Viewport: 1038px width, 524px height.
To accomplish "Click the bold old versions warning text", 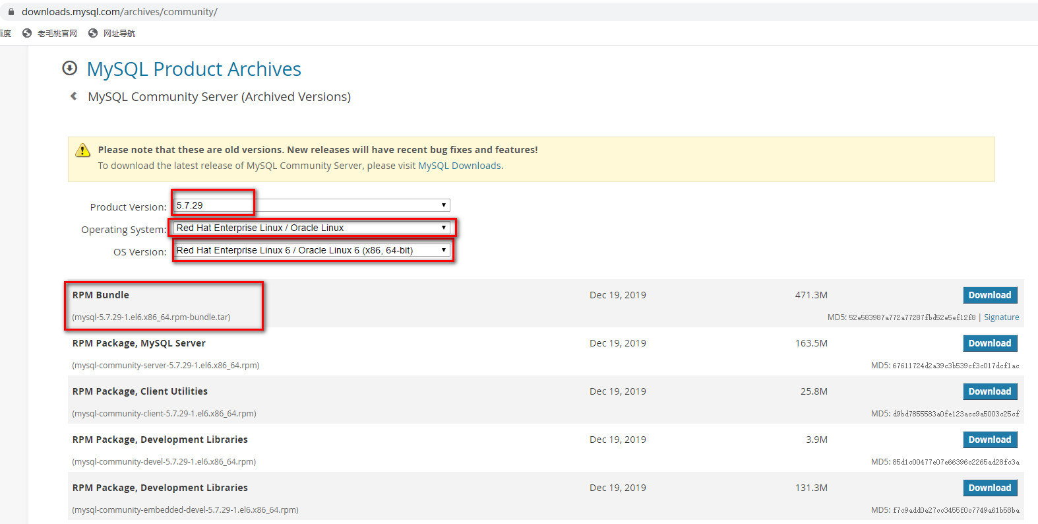I will tap(318, 150).
